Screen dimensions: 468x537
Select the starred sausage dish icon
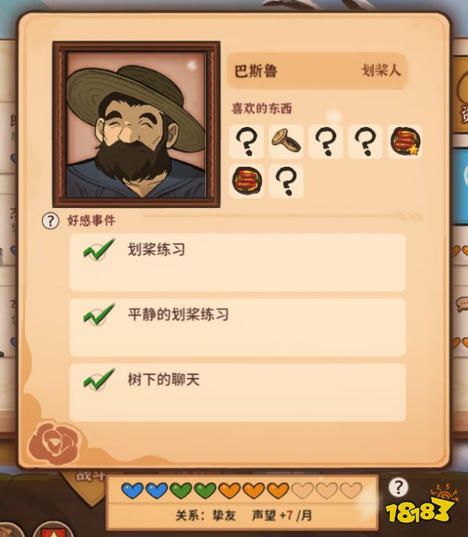pos(405,141)
